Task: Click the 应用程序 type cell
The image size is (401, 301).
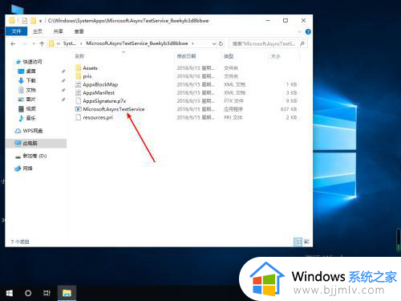Action: (x=233, y=109)
